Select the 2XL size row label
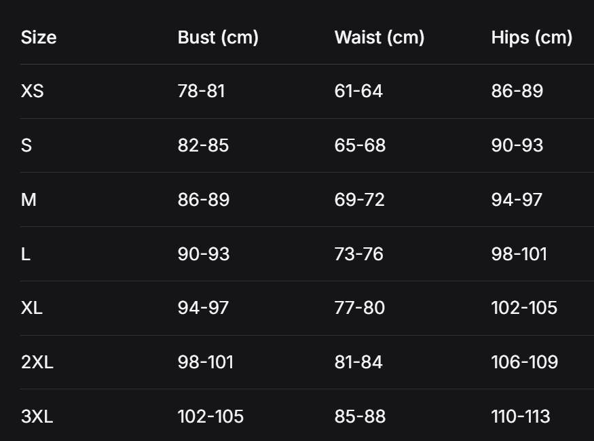Screen dimensions: 594x441 click(x=37, y=362)
